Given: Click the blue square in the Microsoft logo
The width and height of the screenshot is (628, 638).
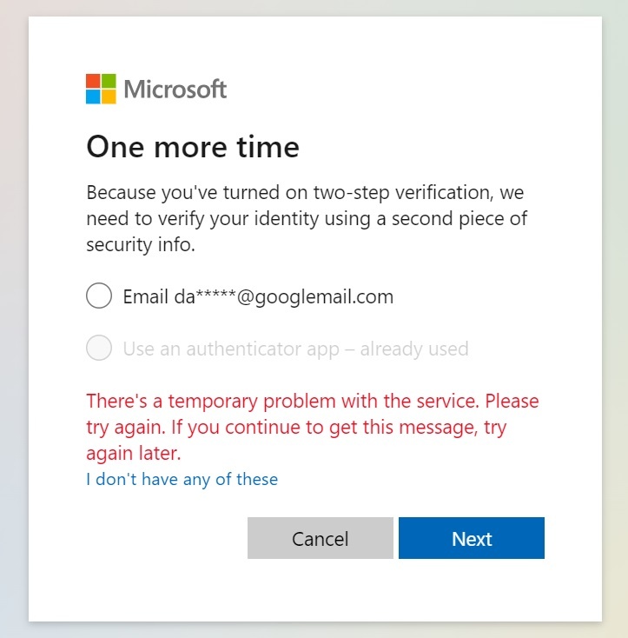Looking at the screenshot, I should tap(93, 96).
